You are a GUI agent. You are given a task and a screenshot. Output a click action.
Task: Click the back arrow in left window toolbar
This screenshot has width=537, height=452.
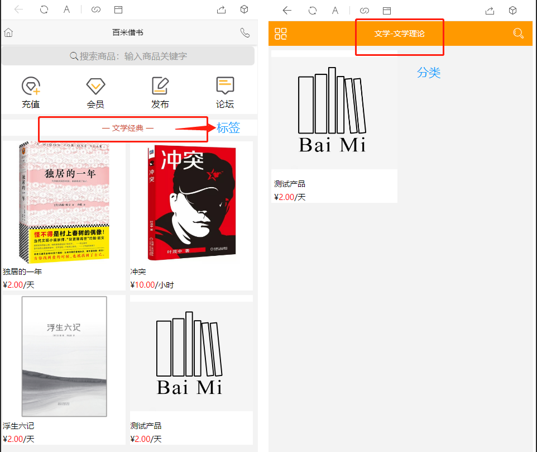pyautogui.click(x=19, y=9)
